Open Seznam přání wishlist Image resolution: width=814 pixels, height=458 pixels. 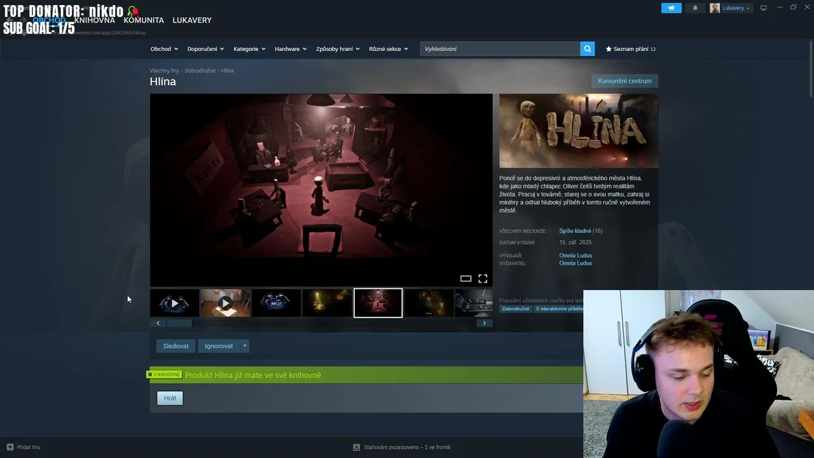click(x=631, y=49)
